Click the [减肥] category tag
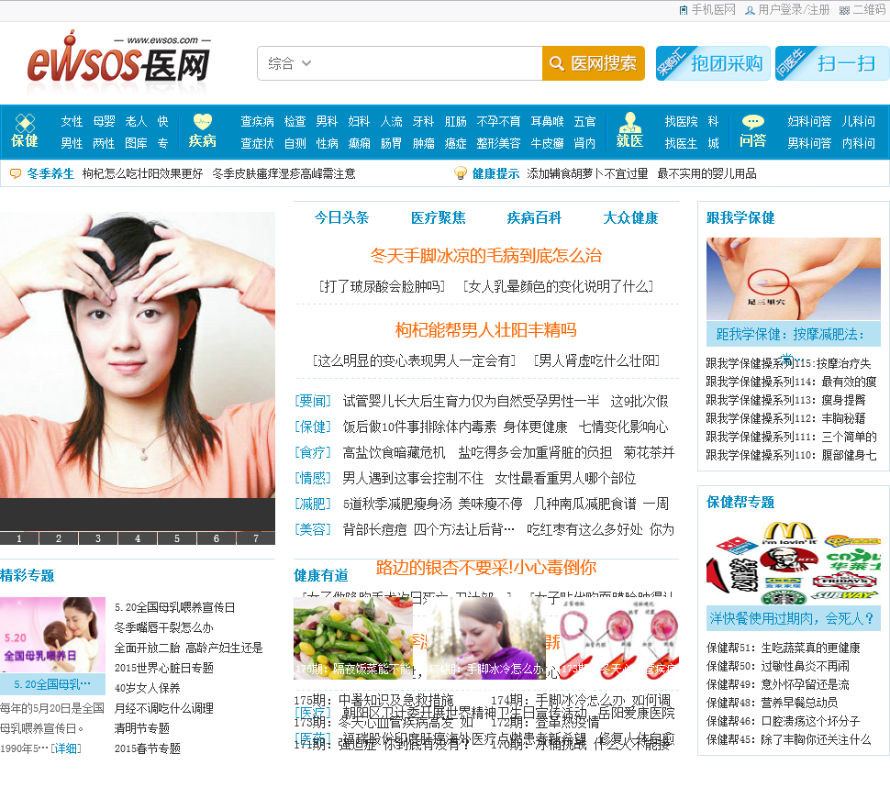Viewport: 890px width, 809px height. (x=313, y=504)
